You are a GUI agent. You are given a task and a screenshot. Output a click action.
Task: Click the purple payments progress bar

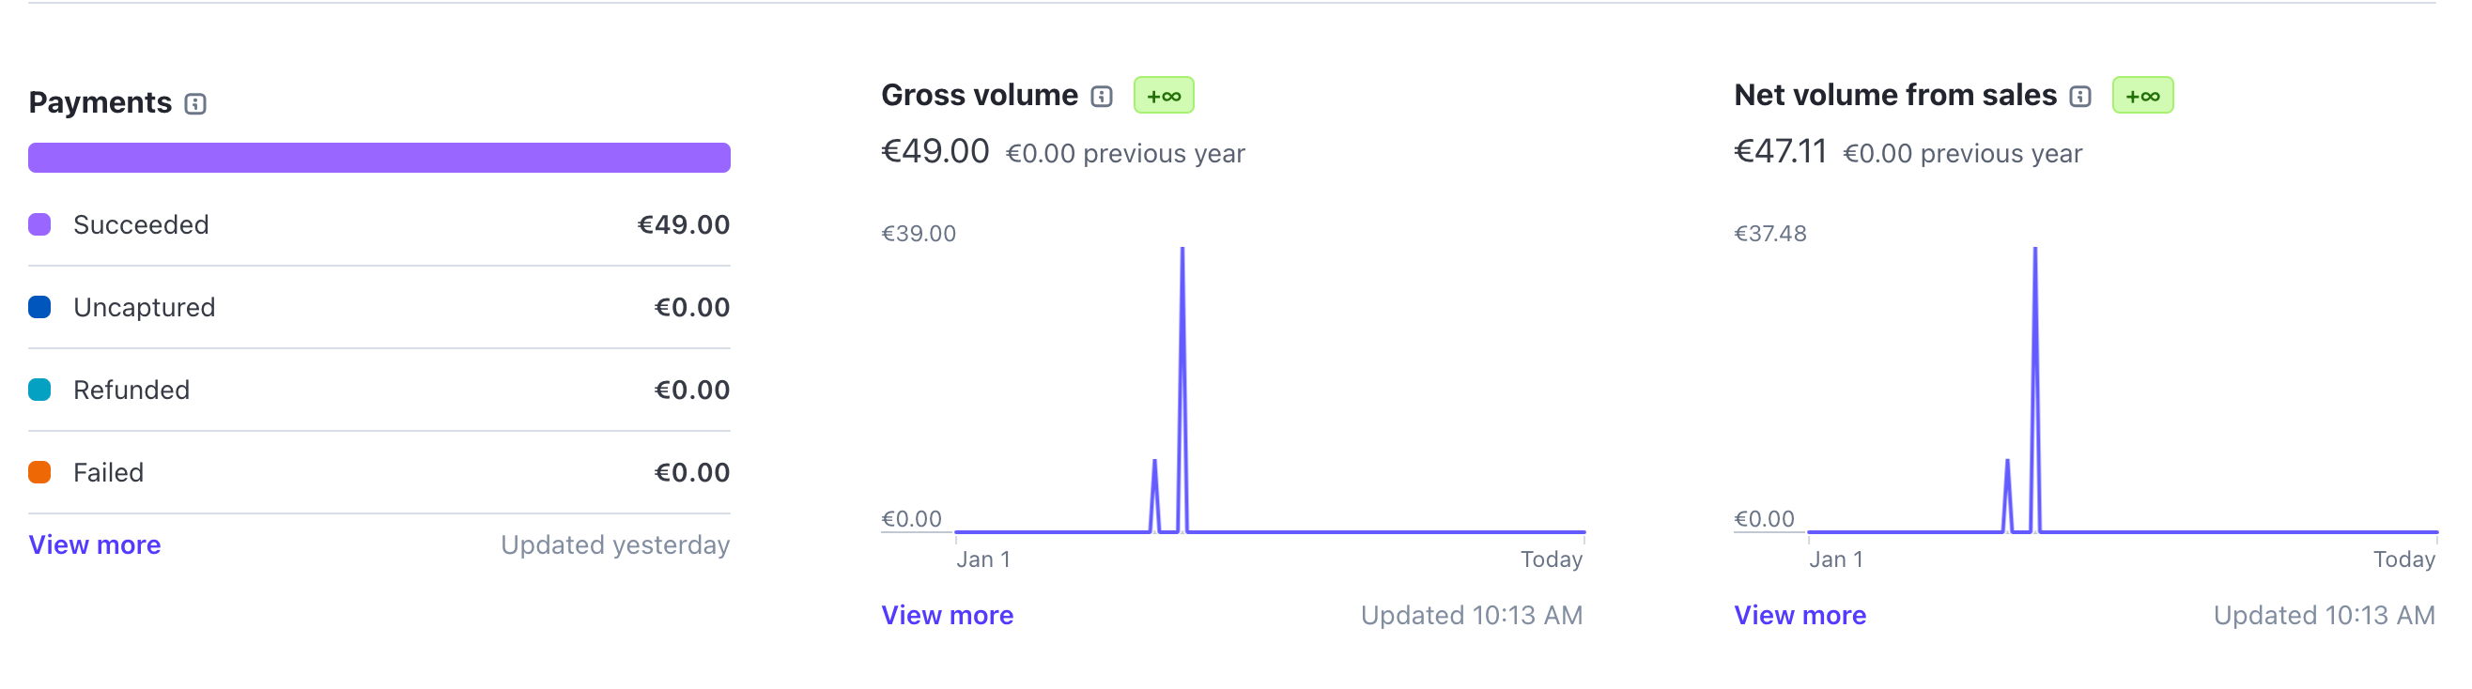point(379,158)
